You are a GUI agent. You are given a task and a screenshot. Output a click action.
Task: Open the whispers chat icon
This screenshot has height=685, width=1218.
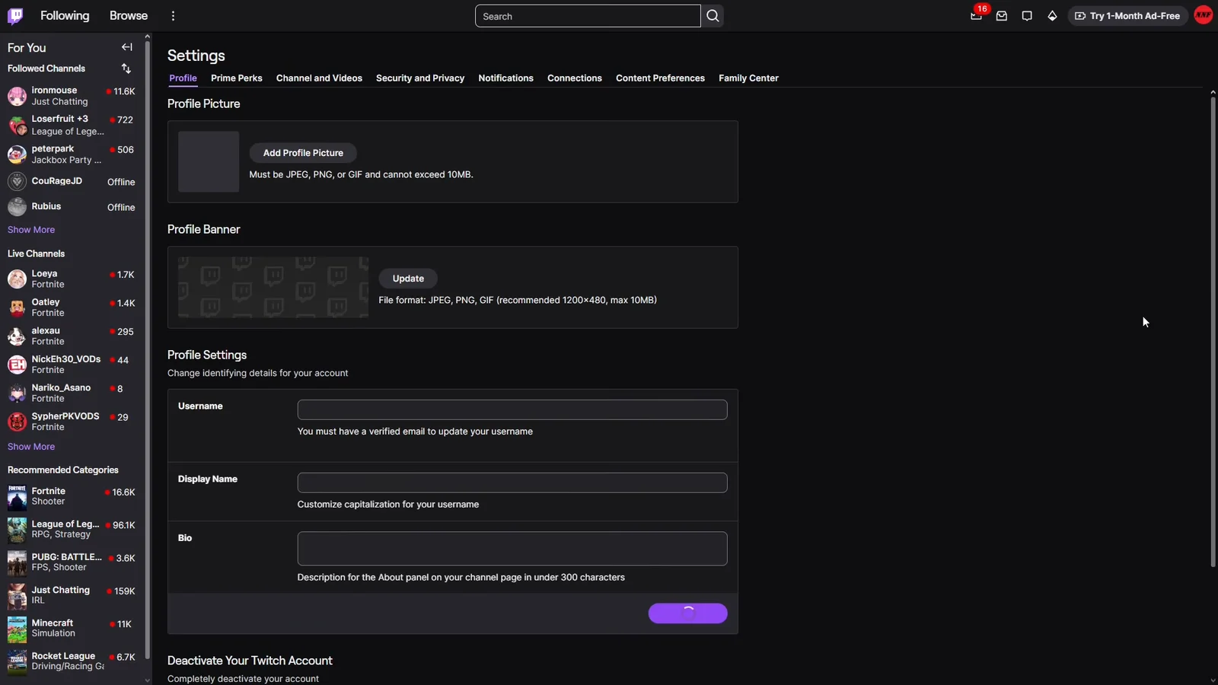tap(1027, 16)
